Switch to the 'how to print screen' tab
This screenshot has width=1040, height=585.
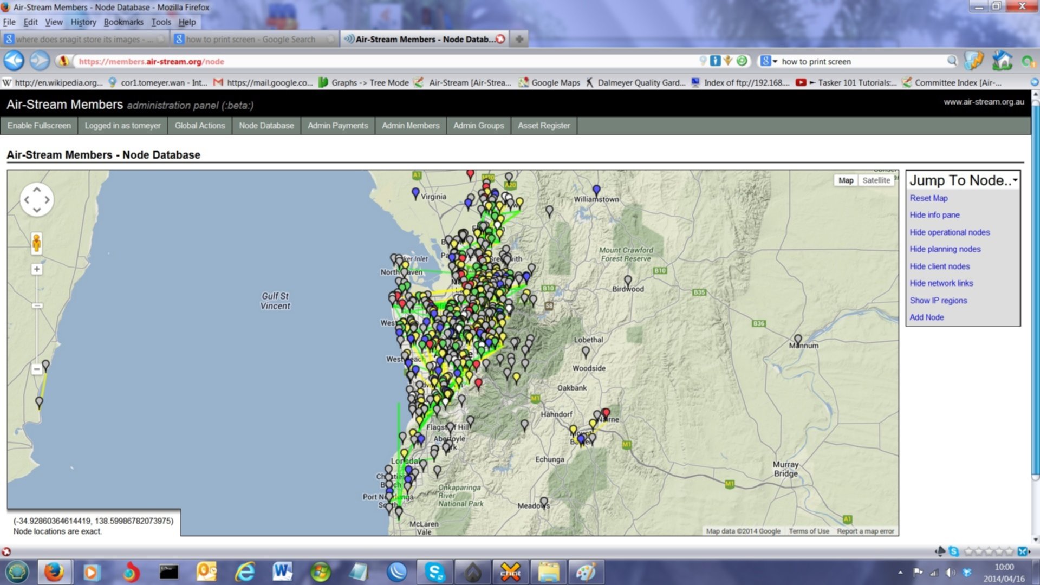click(x=255, y=39)
